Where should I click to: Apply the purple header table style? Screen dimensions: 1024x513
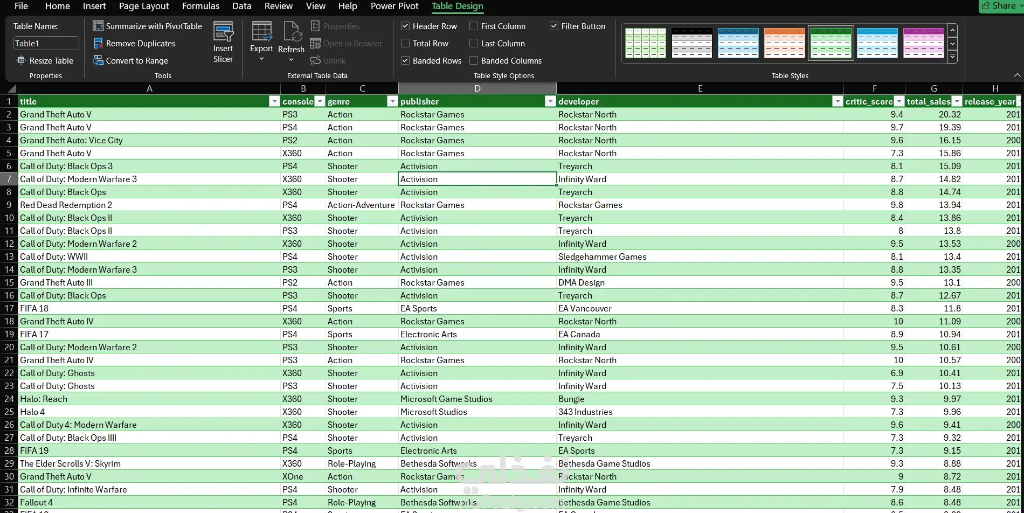pos(924,43)
